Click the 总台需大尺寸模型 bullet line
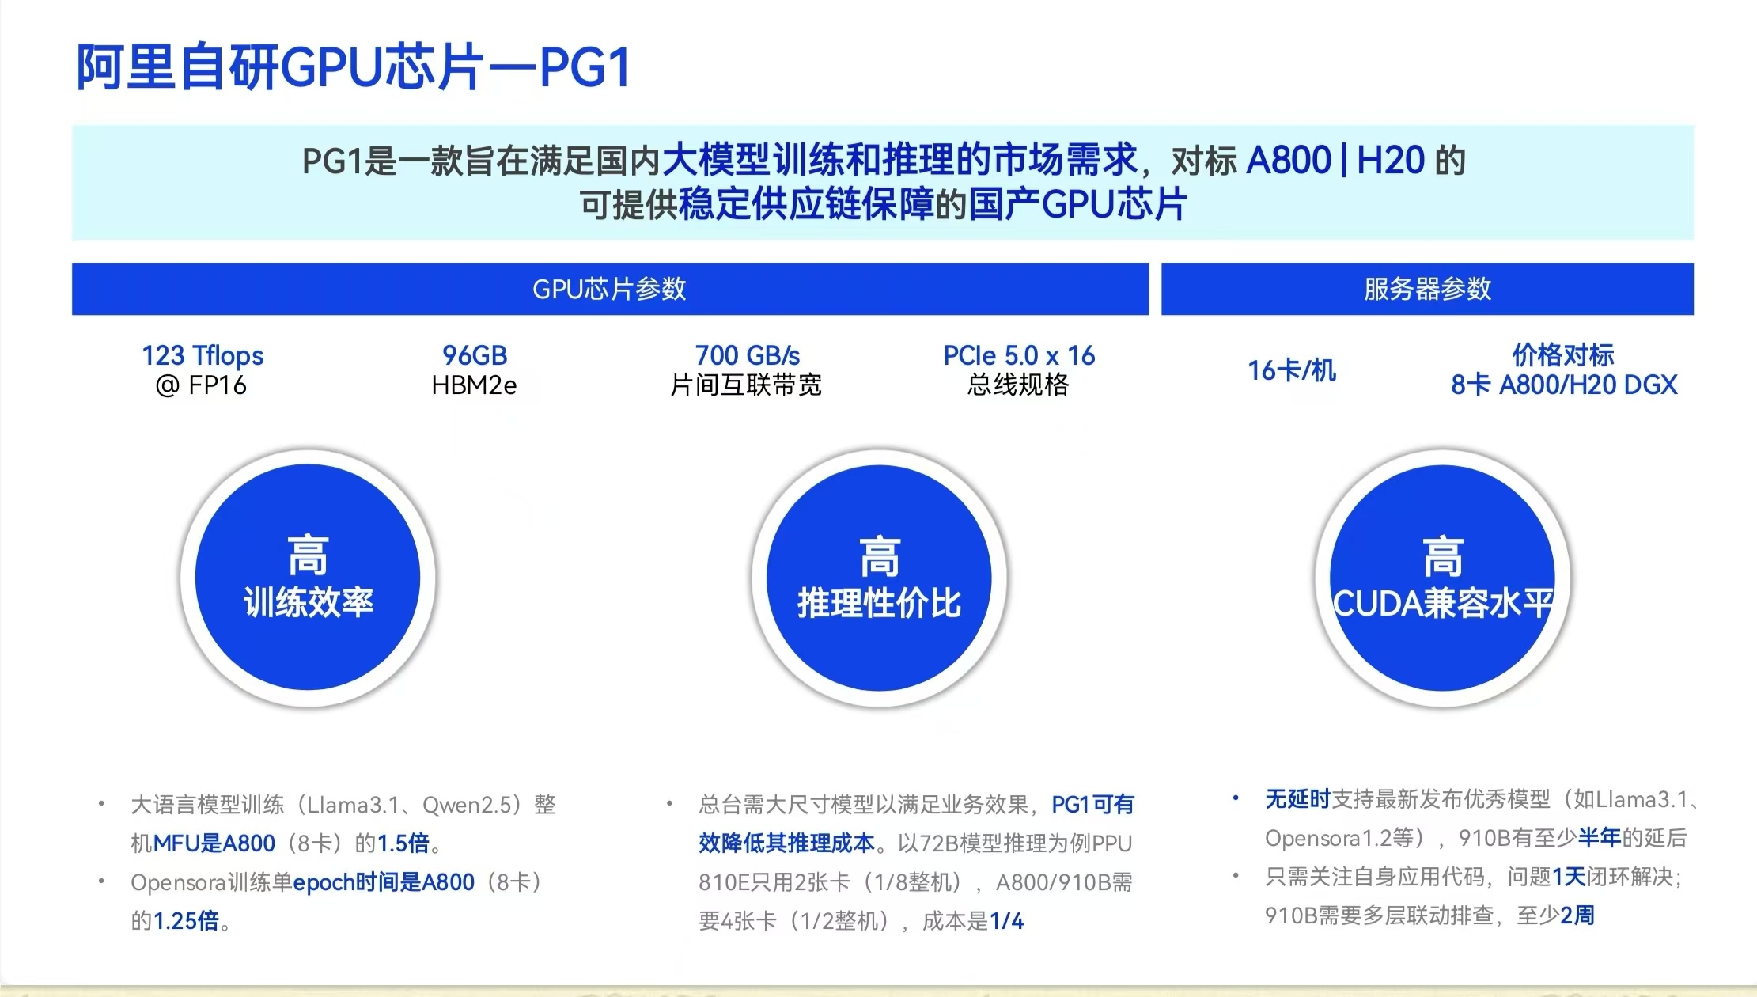 [916, 806]
